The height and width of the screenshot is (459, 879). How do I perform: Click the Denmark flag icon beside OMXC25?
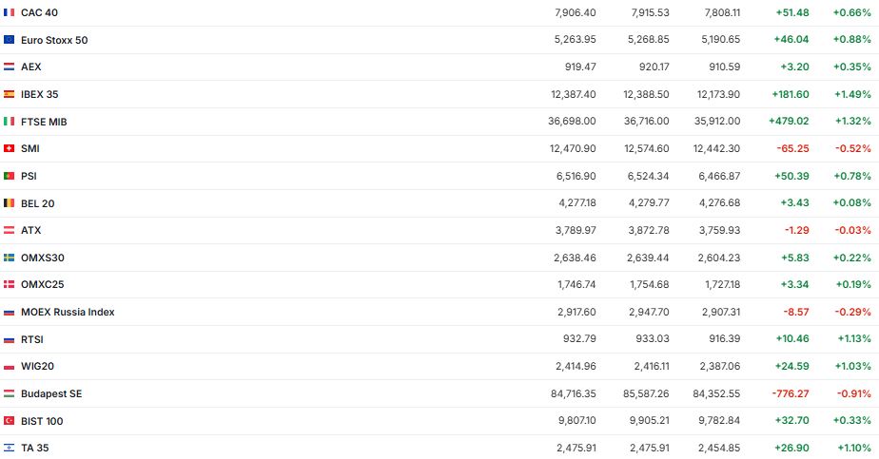click(x=10, y=284)
